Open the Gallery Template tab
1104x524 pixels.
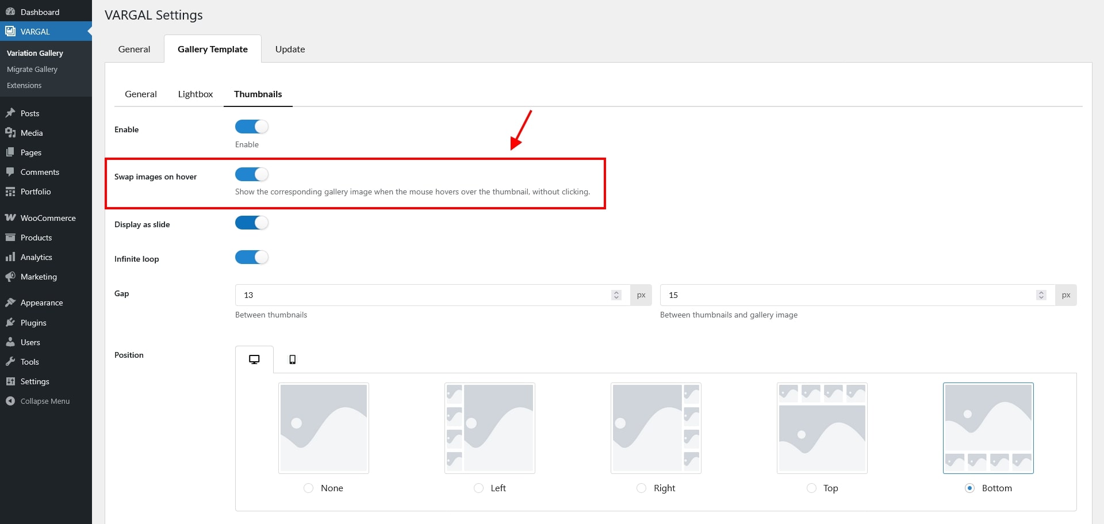pos(213,49)
